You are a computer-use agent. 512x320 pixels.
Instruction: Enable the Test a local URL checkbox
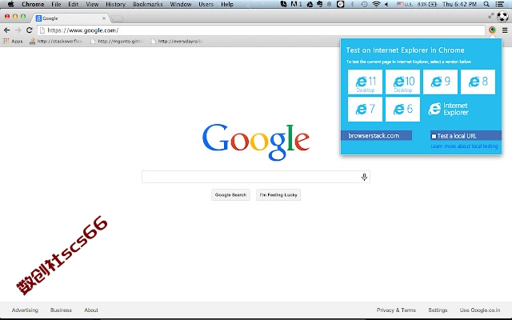pos(434,136)
